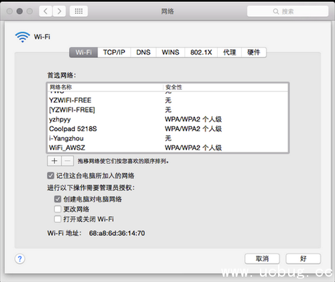Image resolution: width=335 pixels, height=282 pixels.
Task: Toggle 记住这台电脑所加入的网络 checkbox
Action: tap(51, 176)
